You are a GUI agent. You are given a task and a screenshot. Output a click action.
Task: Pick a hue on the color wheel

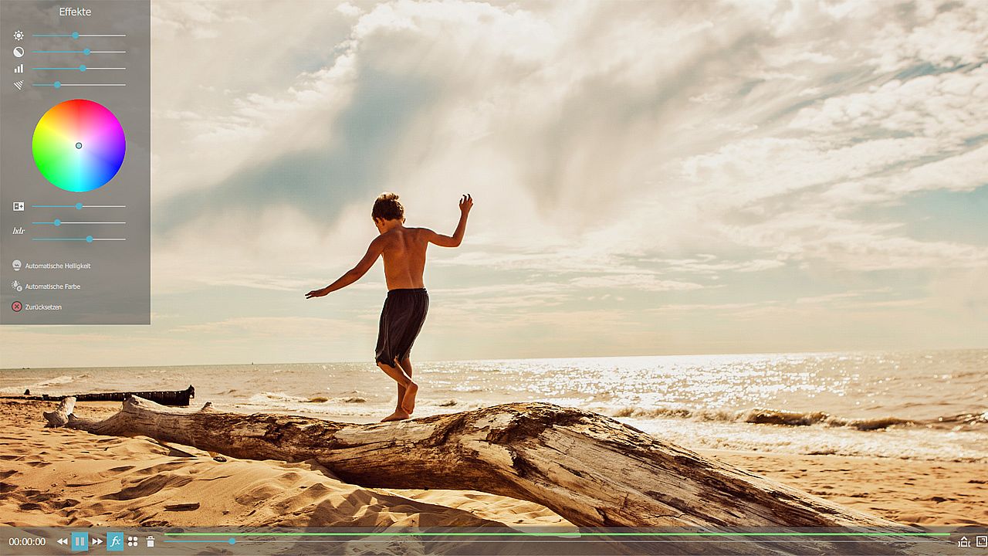pyautogui.click(x=79, y=145)
